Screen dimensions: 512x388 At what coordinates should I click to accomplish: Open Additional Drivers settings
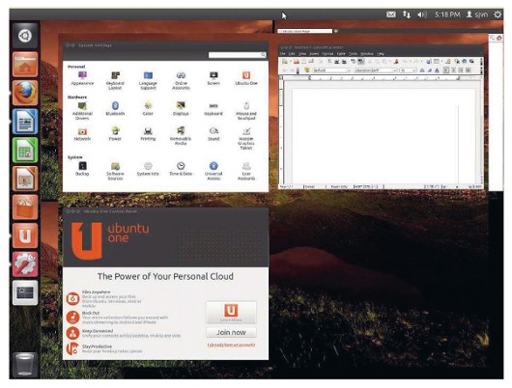click(82, 111)
